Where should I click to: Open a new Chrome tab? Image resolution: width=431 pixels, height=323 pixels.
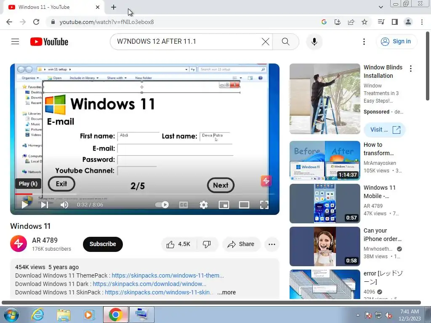pyautogui.click(x=114, y=7)
